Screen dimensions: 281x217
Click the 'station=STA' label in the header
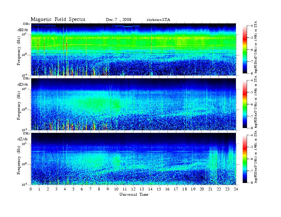(158, 20)
